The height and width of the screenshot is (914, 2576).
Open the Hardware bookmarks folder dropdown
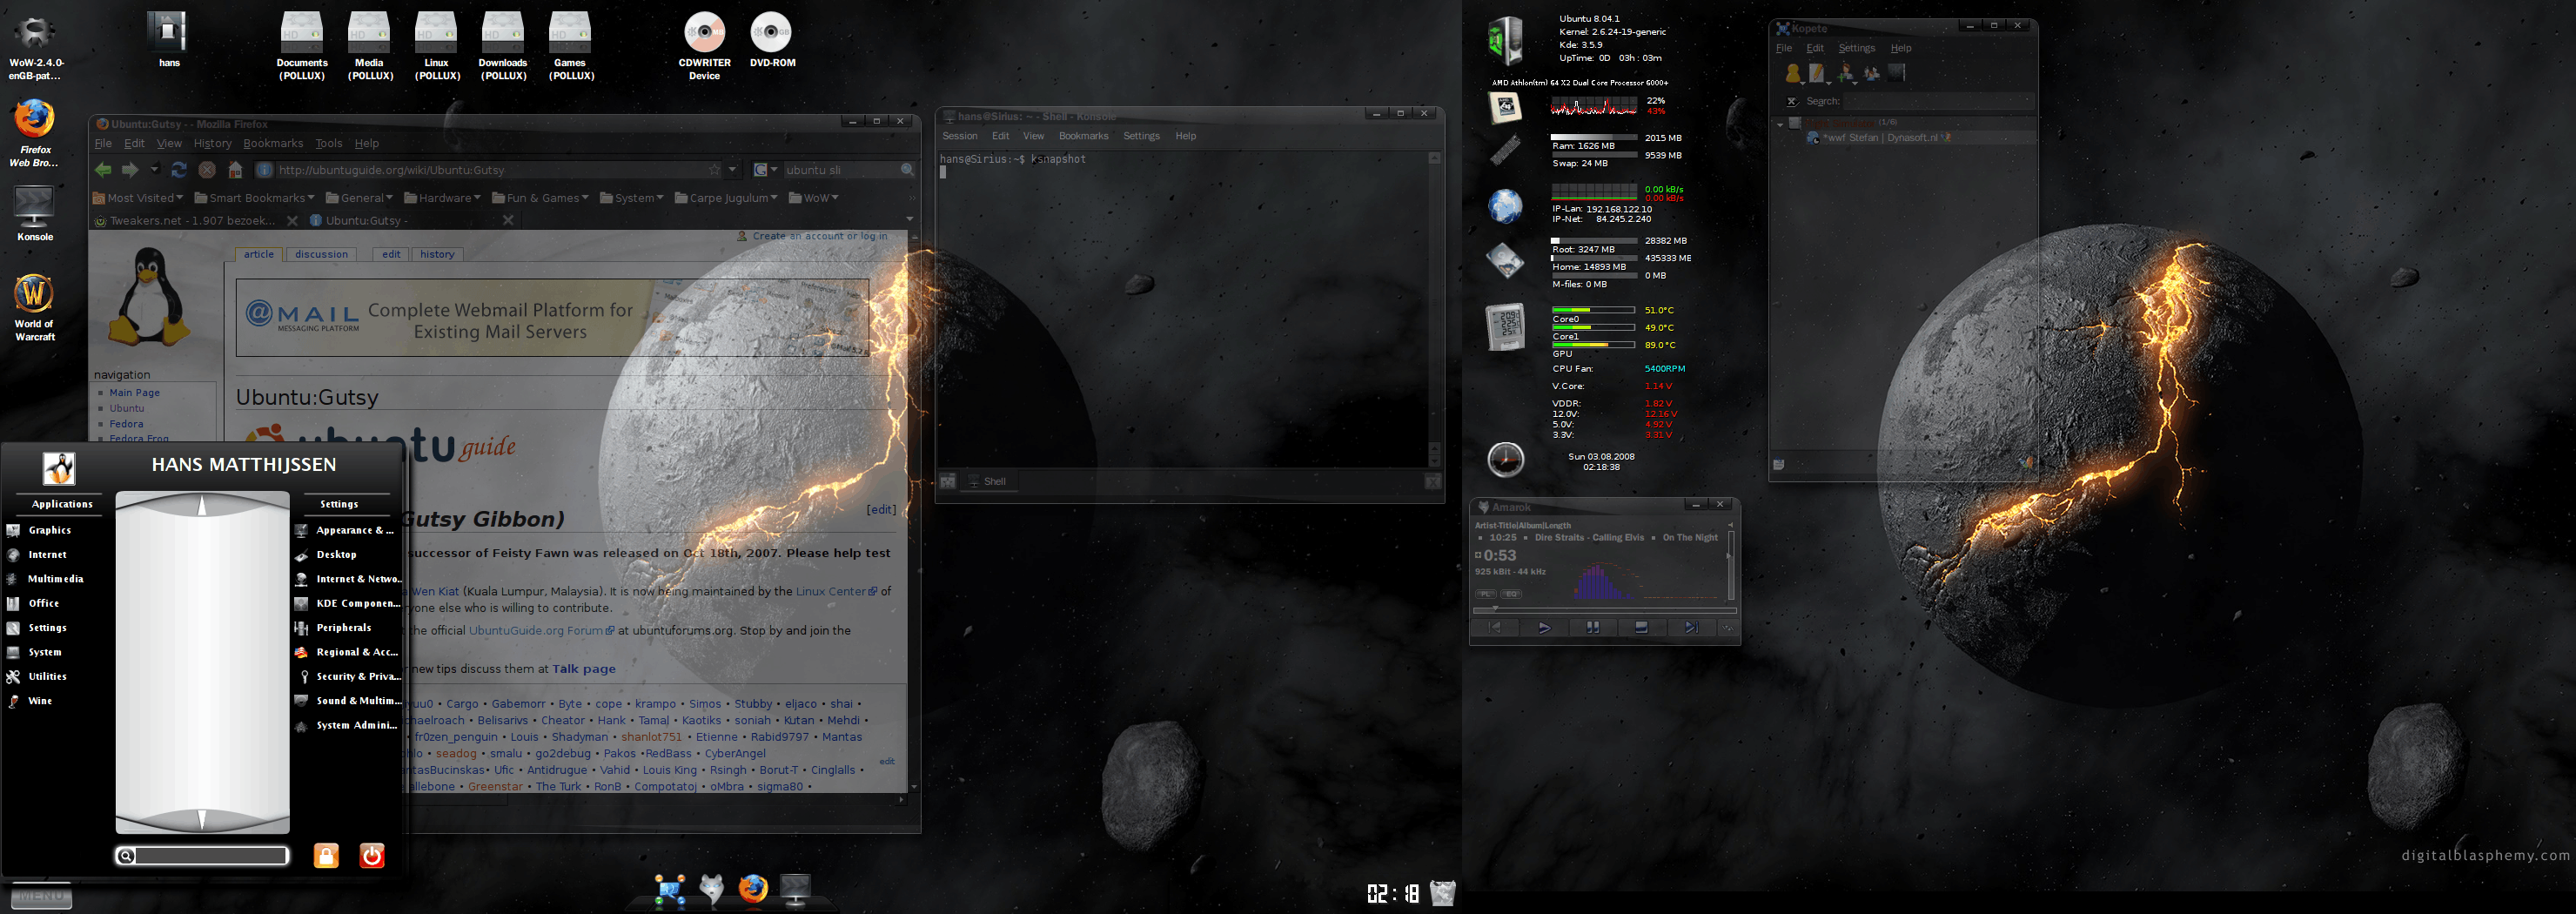(x=442, y=198)
